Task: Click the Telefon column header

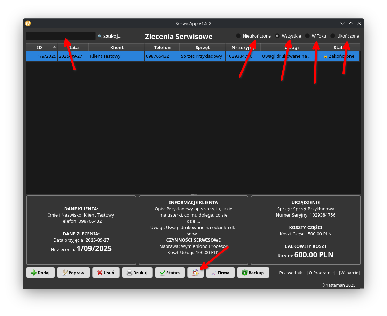Action: (162, 48)
